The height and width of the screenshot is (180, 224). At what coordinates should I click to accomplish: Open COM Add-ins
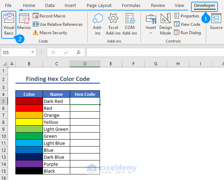pos(130,24)
